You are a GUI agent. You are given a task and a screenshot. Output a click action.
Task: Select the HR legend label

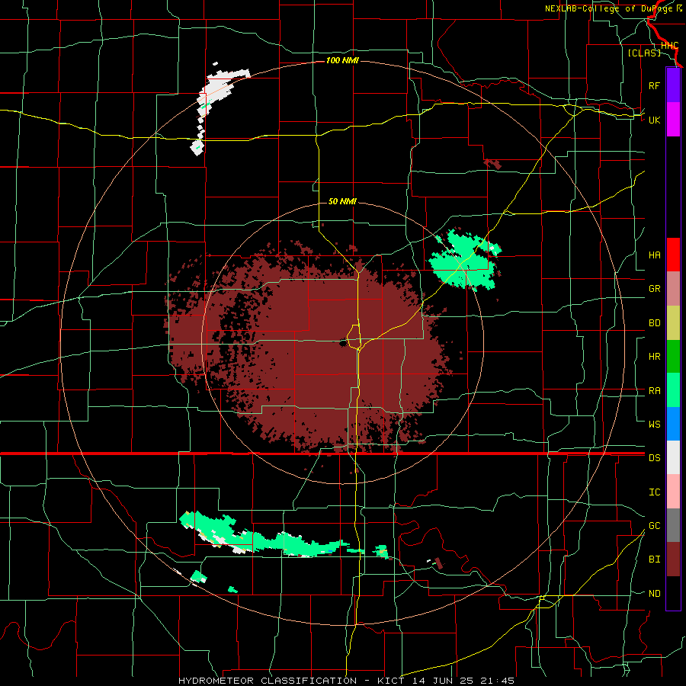(x=654, y=357)
